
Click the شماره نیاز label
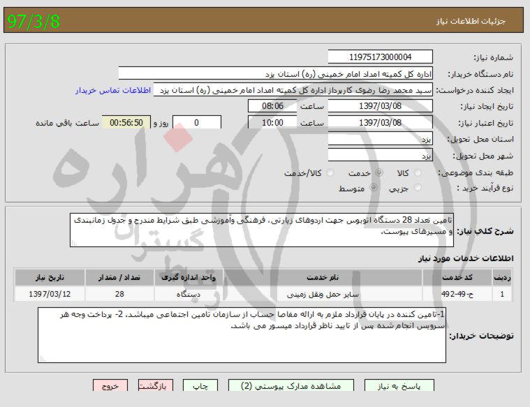[493, 57]
